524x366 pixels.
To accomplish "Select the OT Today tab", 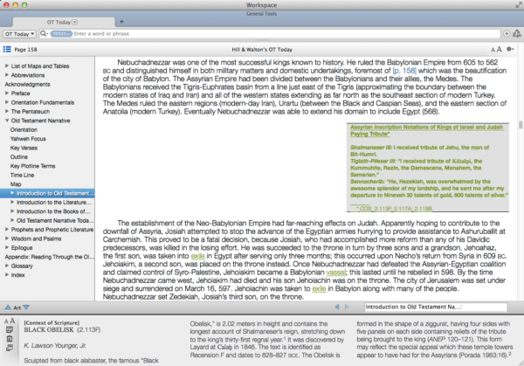I will 64,22.
